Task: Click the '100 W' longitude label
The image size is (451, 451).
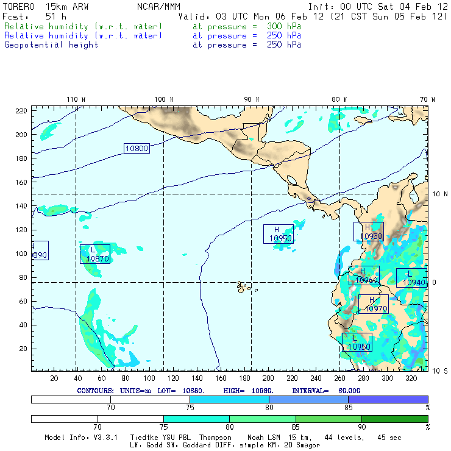Action: click(164, 99)
